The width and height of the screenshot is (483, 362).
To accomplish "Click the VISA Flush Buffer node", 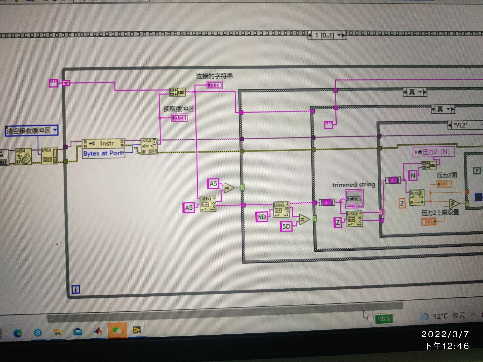I will tap(49, 156).
